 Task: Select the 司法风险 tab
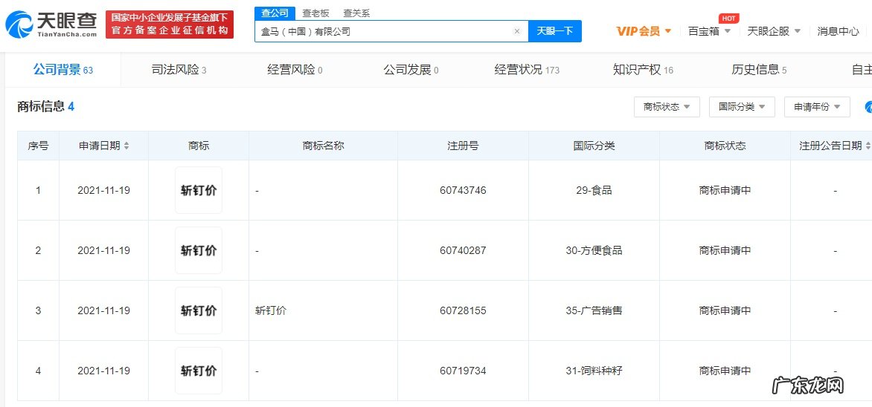coord(179,70)
